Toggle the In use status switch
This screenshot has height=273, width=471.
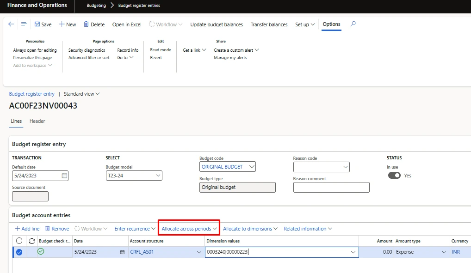click(394, 176)
